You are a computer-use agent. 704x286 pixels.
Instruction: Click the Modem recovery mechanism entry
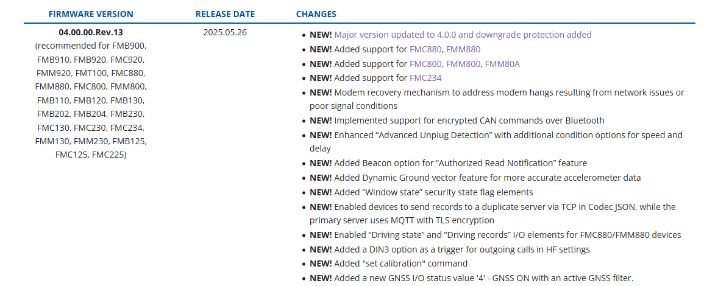click(x=497, y=99)
